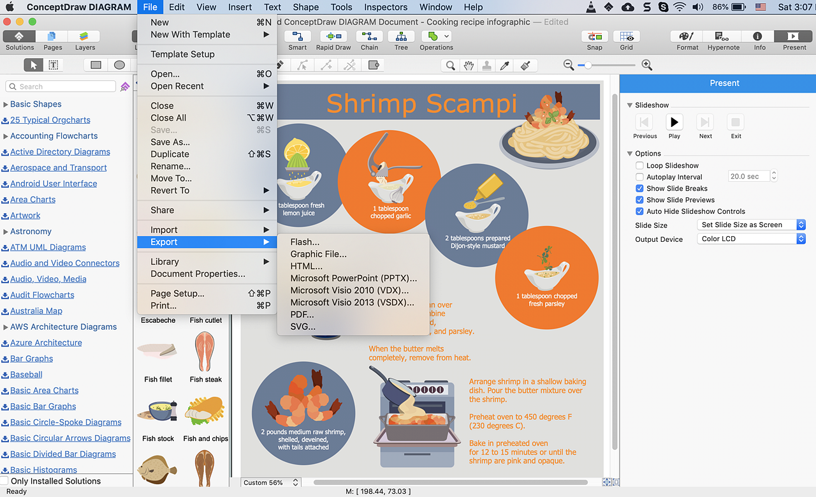Select the eyedropper tool
The width and height of the screenshot is (816, 497).
pos(506,65)
